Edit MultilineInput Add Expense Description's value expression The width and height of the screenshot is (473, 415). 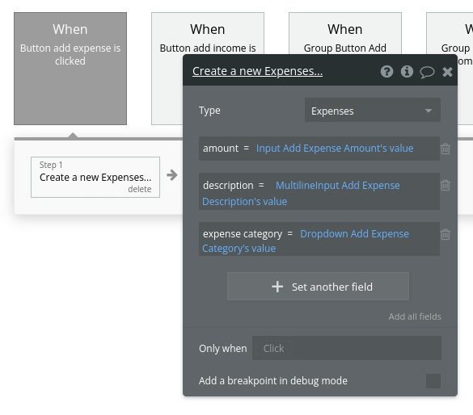coord(301,193)
